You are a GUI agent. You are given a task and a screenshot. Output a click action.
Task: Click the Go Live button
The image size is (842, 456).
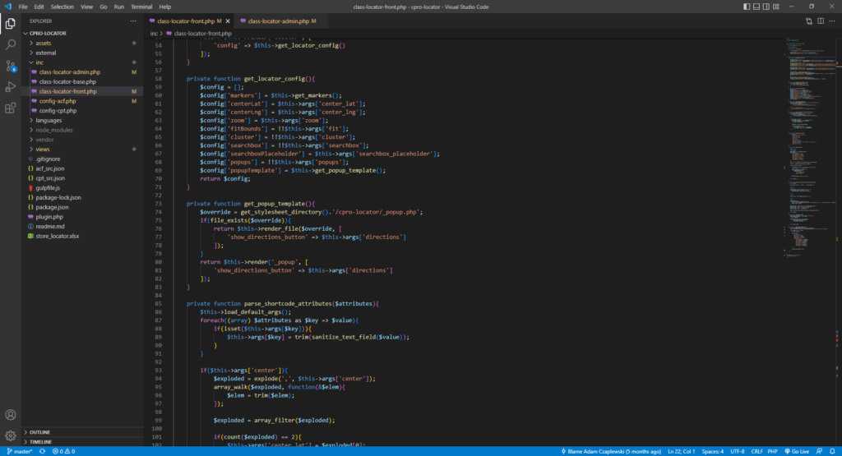(x=797, y=451)
